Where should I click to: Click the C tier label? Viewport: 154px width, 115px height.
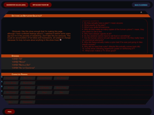click(2, 91)
